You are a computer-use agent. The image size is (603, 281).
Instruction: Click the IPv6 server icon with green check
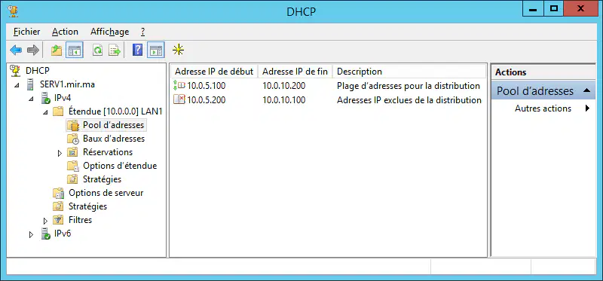pyautogui.click(x=45, y=234)
